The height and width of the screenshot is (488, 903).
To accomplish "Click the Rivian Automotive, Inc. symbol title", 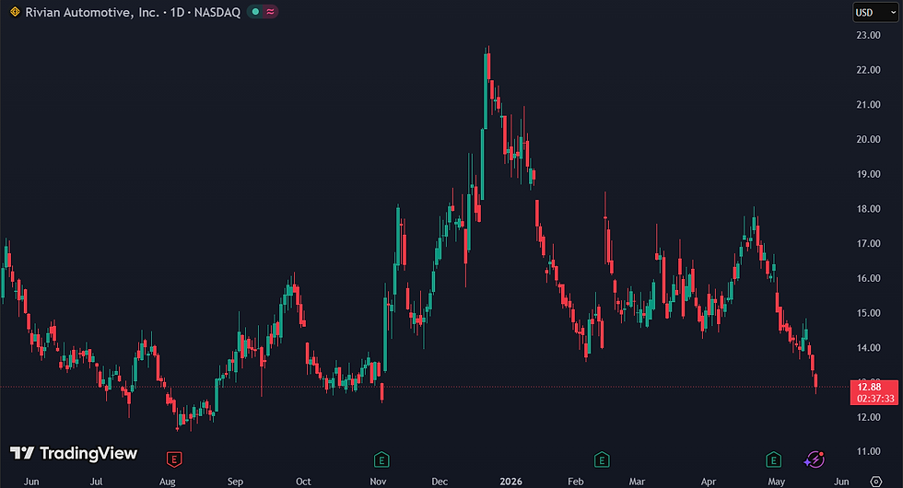I will click(92, 12).
